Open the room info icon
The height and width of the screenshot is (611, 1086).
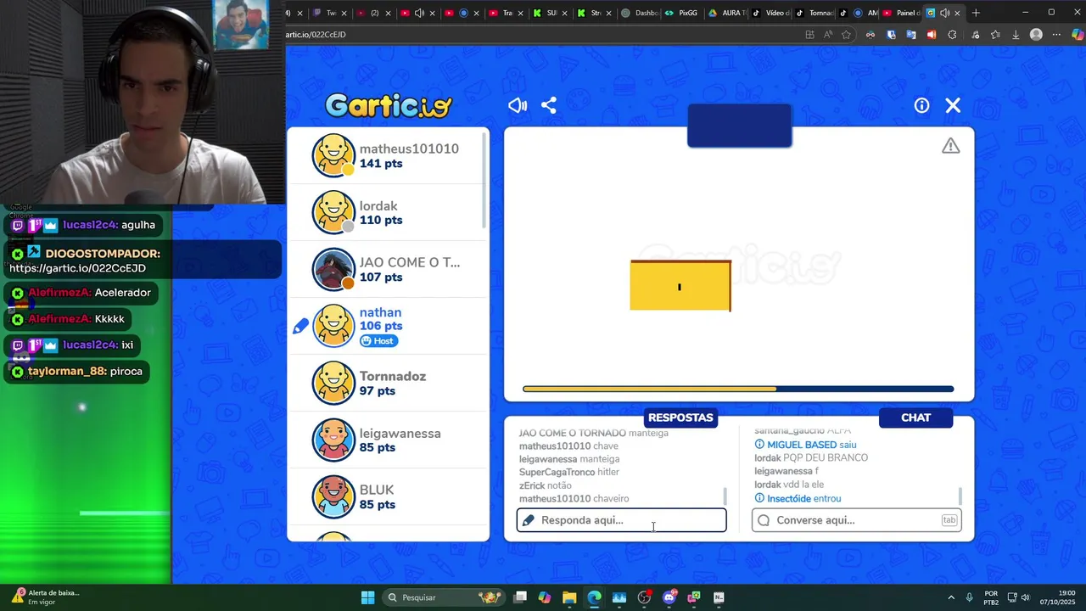[921, 105]
